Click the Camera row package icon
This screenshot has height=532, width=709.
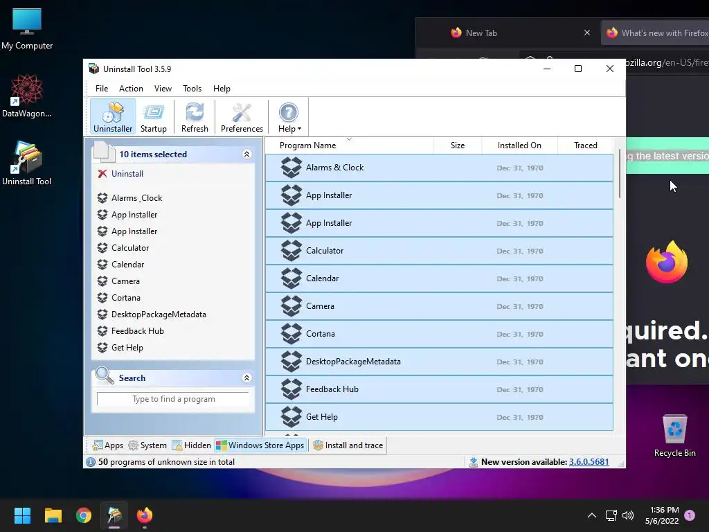pos(291,305)
